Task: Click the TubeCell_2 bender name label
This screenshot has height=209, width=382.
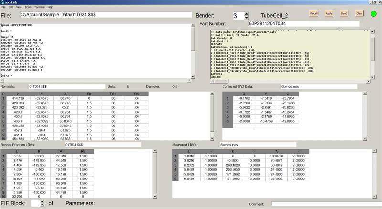Action: 274,16
